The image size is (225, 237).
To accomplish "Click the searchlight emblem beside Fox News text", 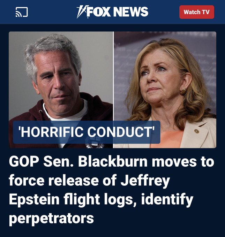I will (82, 12).
